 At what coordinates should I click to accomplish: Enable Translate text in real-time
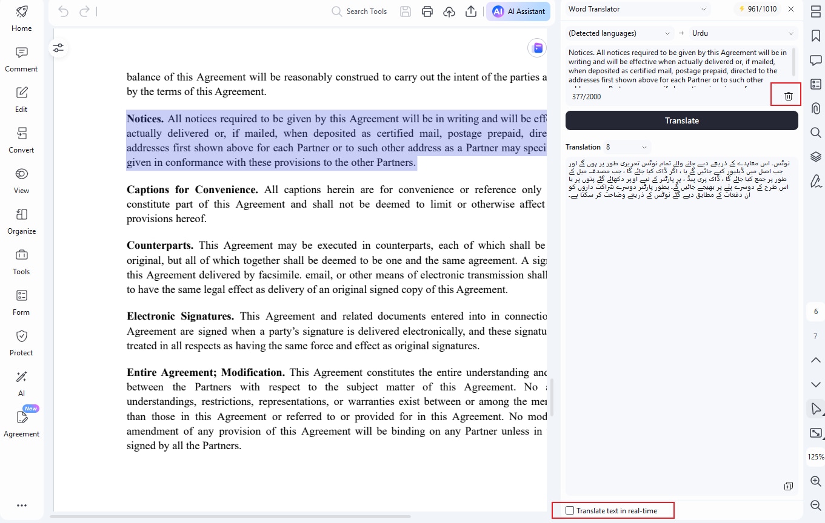[569, 510]
